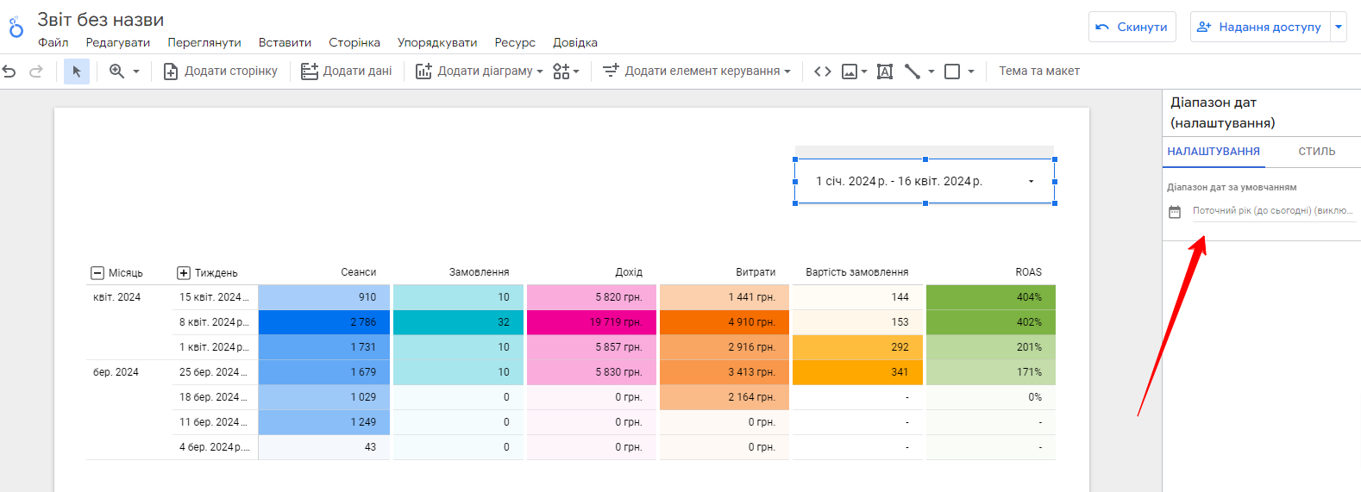The image size is (1361, 492).
Task: Expand the Додати елемент керування menu
Action: [x=696, y=72]
